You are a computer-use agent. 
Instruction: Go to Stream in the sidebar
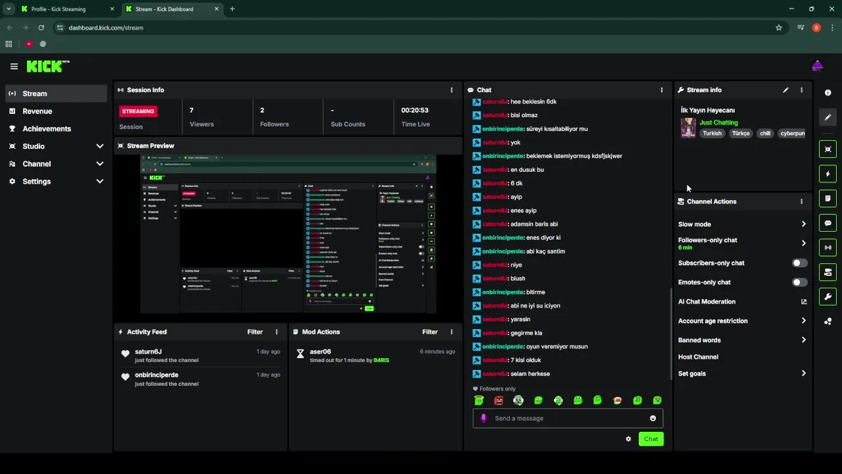(x=57, y=93)
